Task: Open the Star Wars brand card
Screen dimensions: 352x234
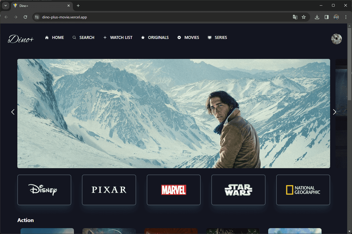Action: point(238,190)
